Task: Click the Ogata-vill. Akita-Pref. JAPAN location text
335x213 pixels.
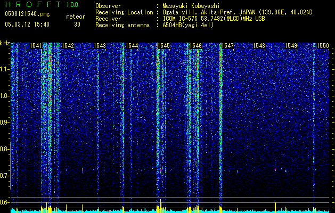Action: pyautogui.click(x=238, y=12)
